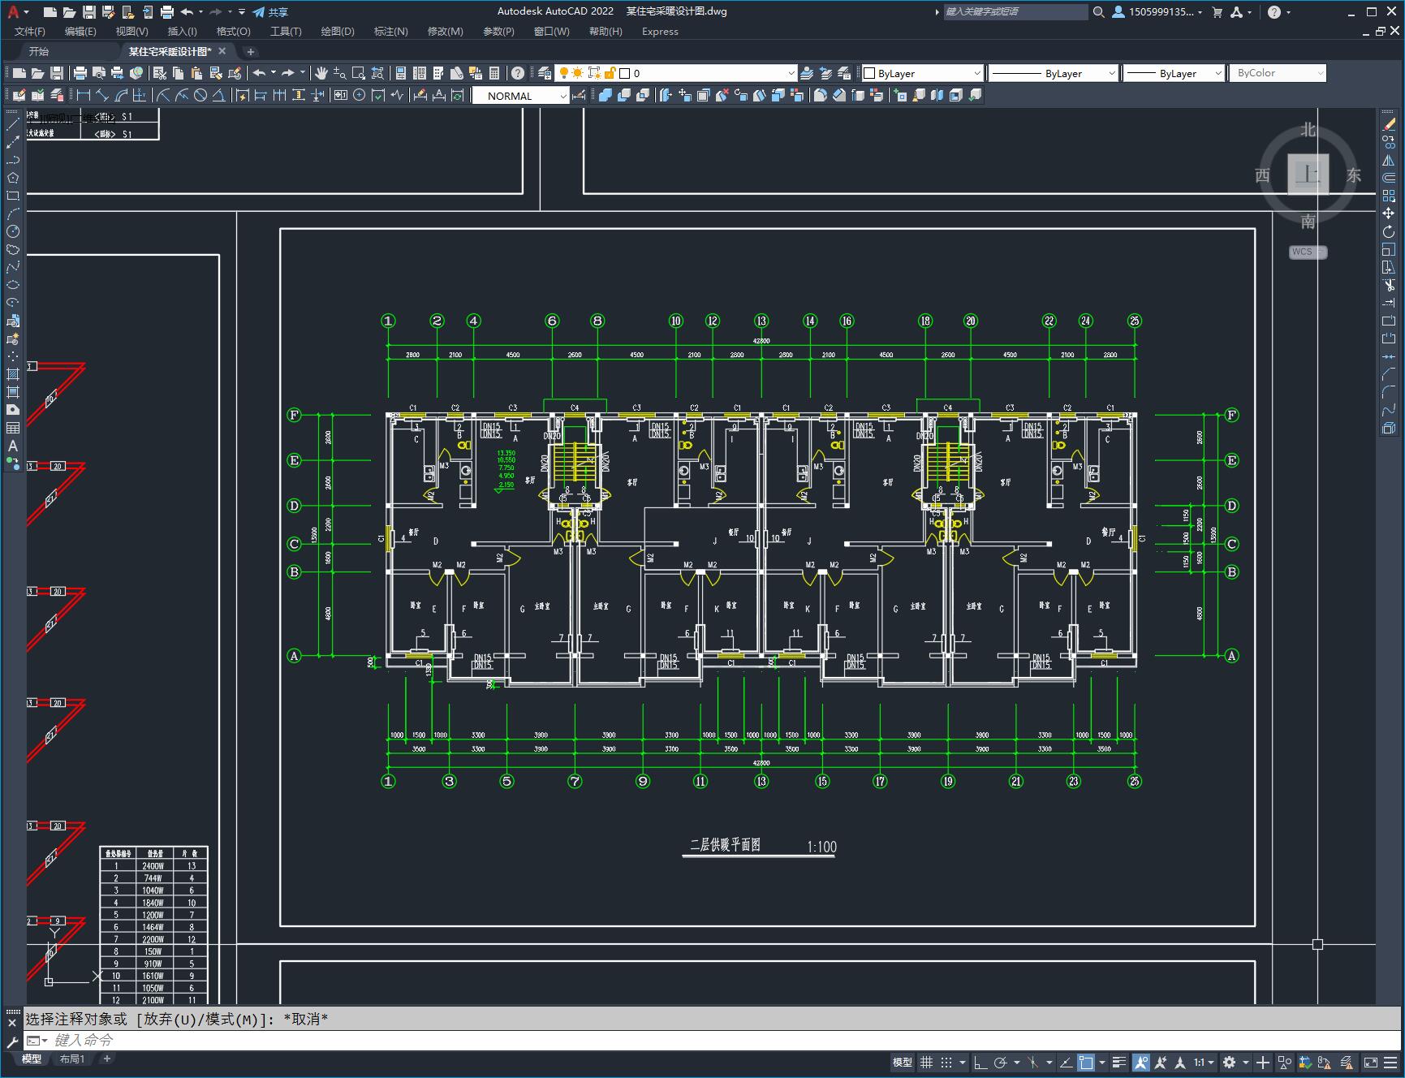This screenshot has height=1078, width=1405.
Task: Click the Clean Screen icon in status bar
Action: 1370,1062
